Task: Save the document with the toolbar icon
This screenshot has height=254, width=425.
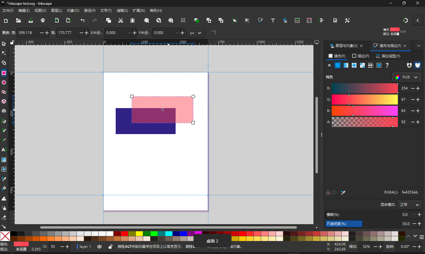Action: 31,20
